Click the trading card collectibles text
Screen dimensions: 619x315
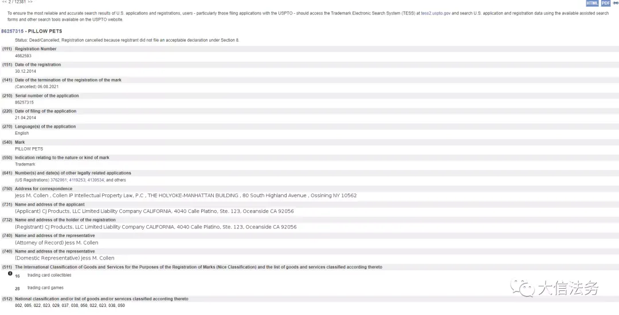49,275
